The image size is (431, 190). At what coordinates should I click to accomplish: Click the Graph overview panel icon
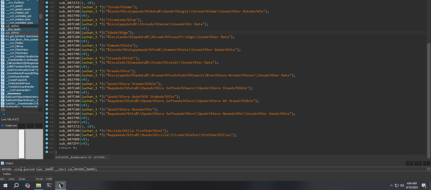[x=3, y=125]
